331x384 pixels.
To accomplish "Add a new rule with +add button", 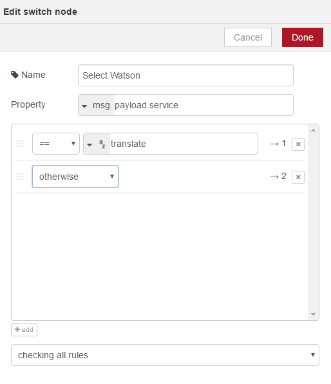I will 24,330.
